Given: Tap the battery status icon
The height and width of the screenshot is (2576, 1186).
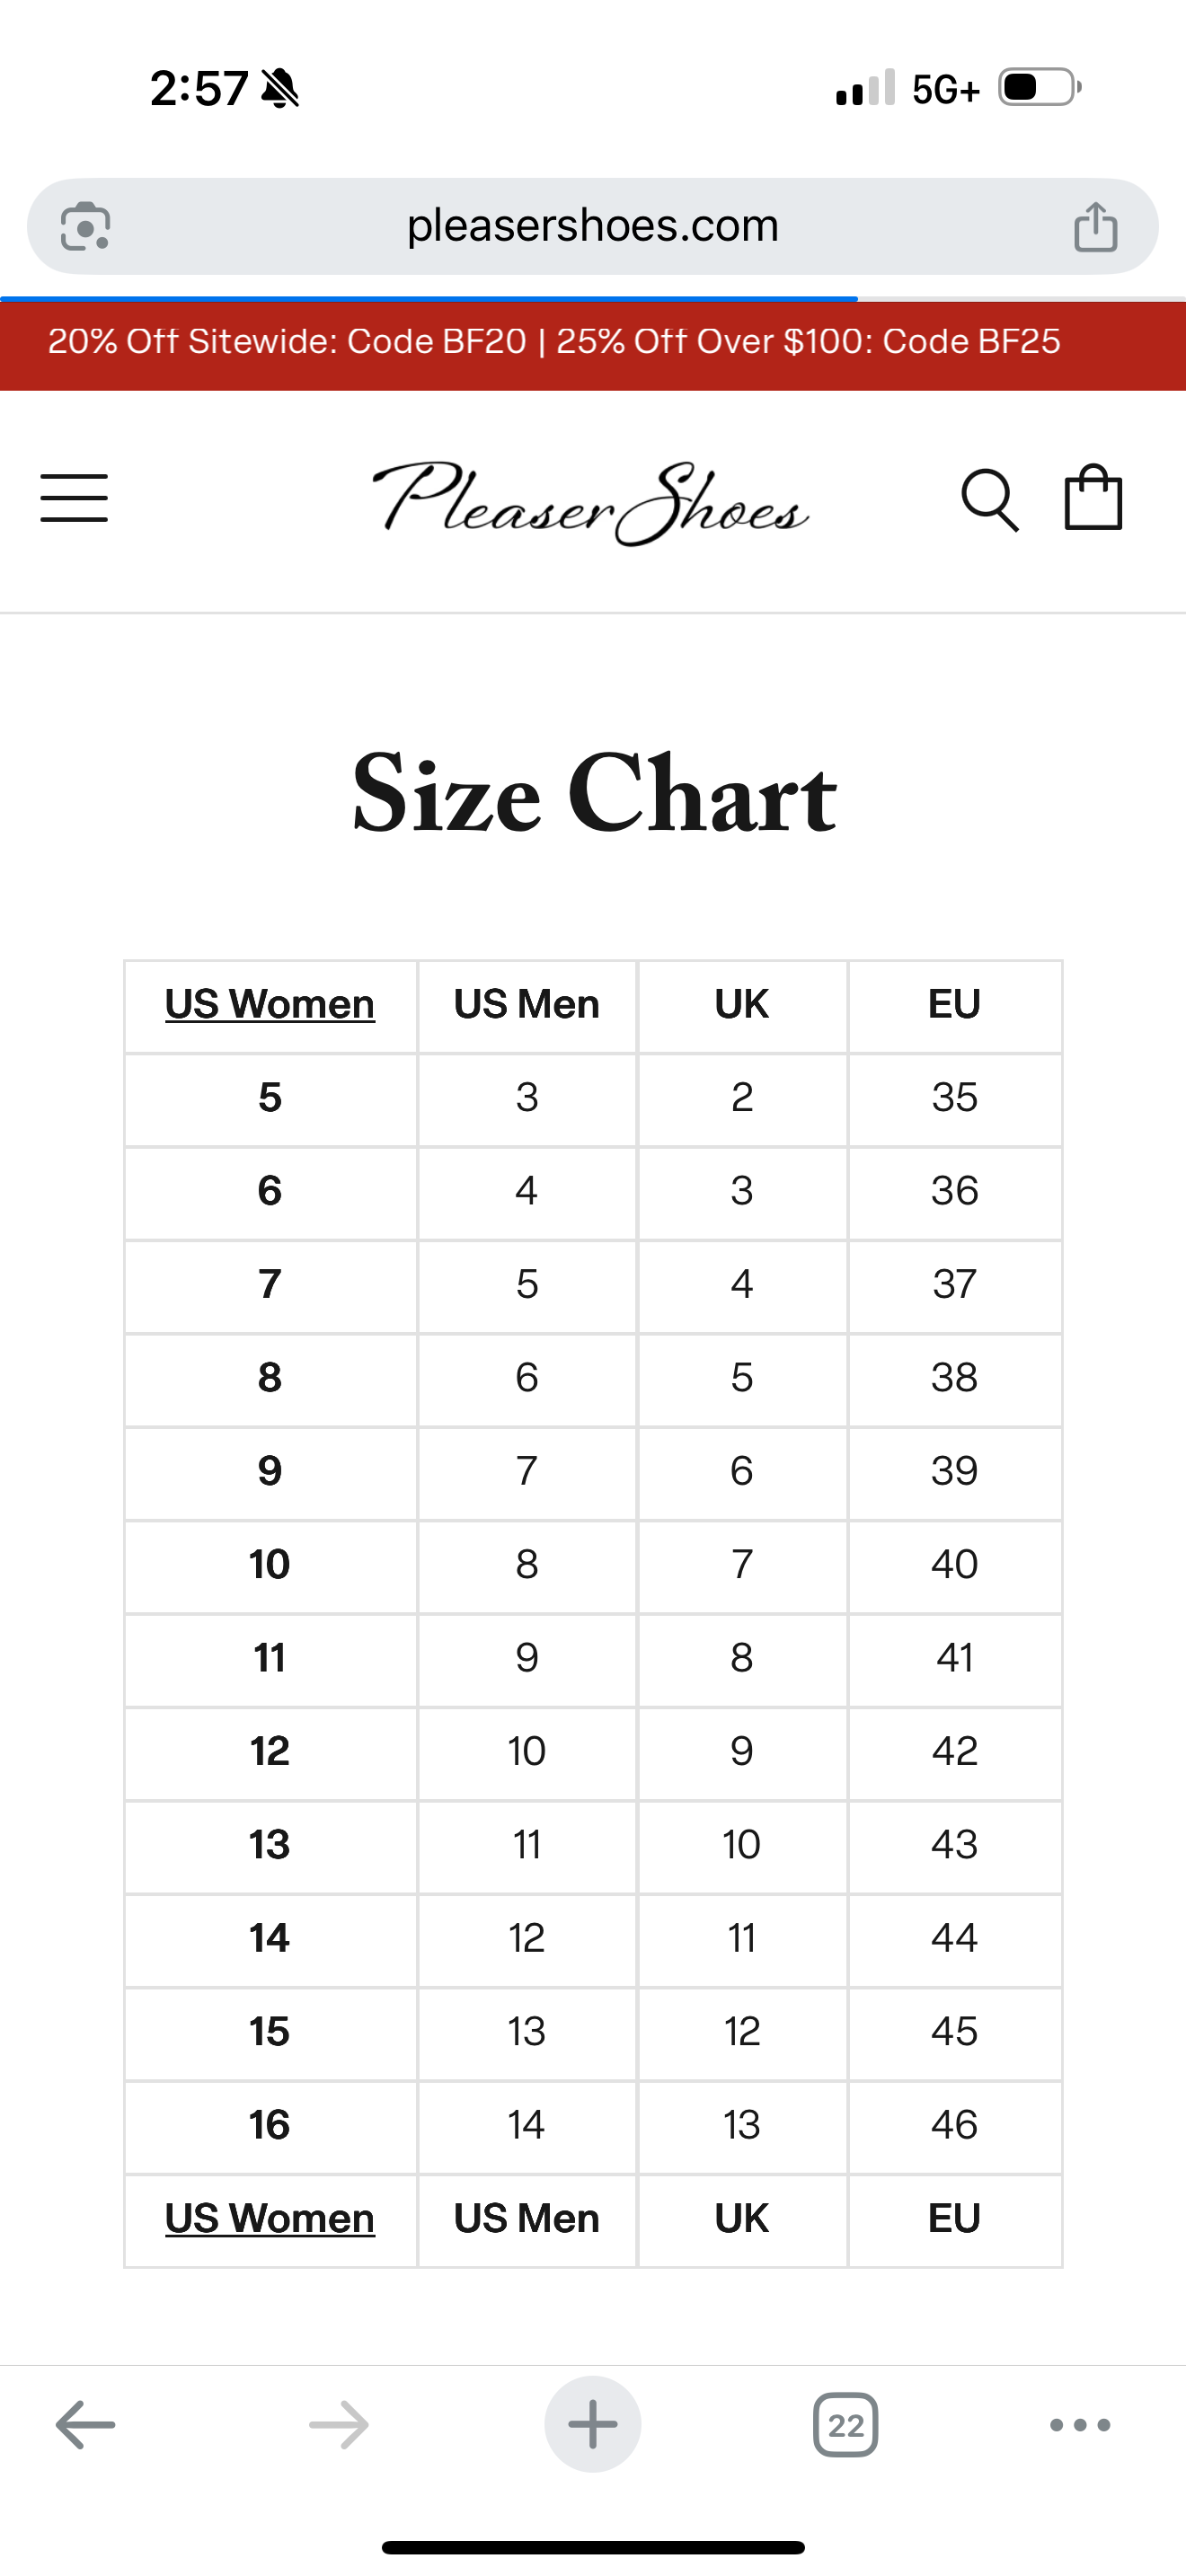Looking at the screenshot, I should (x=1039, y=88).
